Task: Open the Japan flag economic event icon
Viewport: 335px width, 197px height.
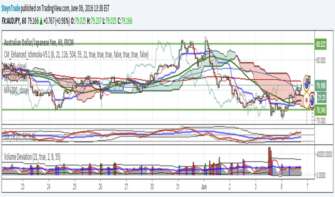Action: coord(307,100)
